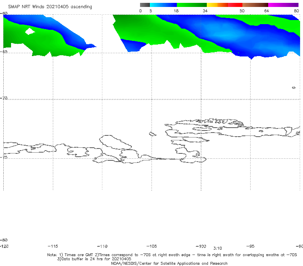Screen dimensions: 303x266
Task: Click the longitude label '-100'
Action: (201, 246)
